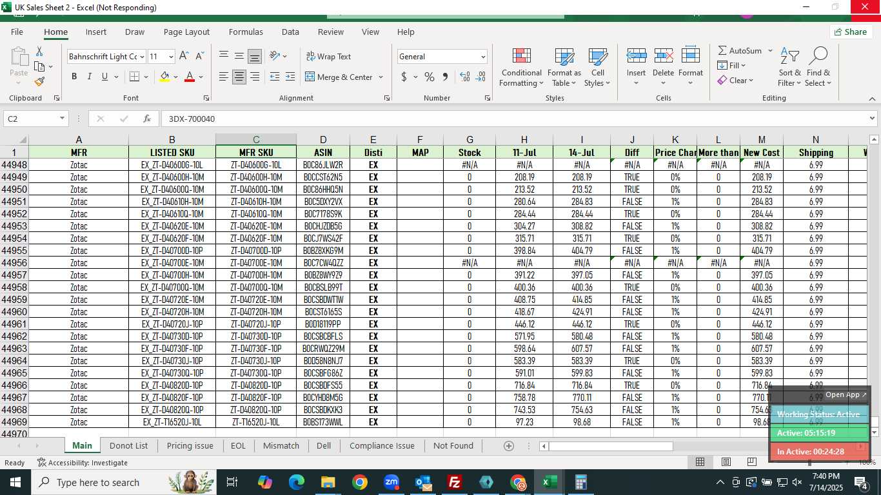Open the font color dropdown arrow
The width and height of the screenshot is (881, 495).
coord(201,77)
